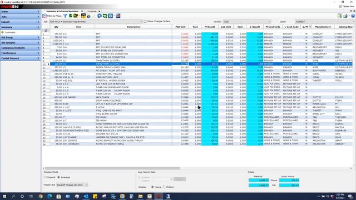Select the Summary Oakwood Apartments tab

[63, 11]
